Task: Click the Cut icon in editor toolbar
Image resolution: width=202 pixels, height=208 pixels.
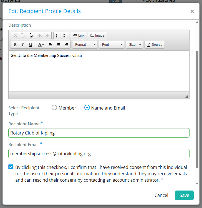Action: pos(15,35)
